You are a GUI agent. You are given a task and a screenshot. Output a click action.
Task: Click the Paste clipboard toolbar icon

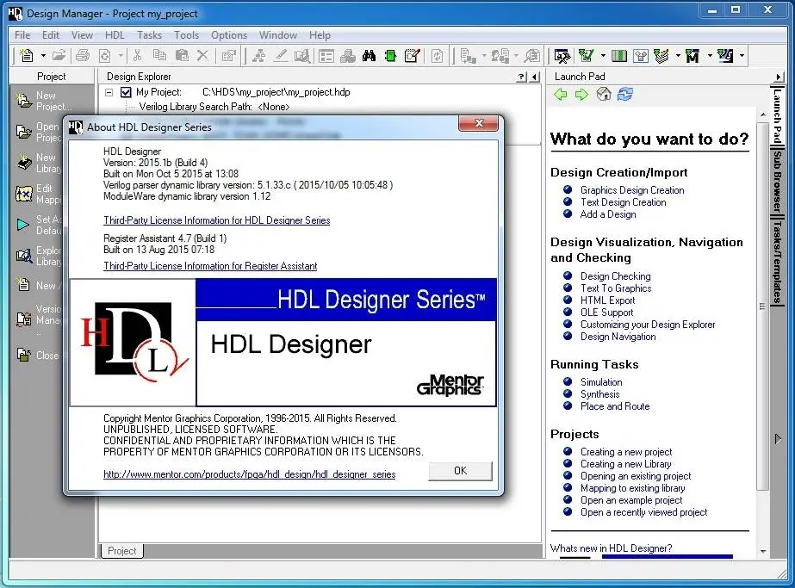182,55
